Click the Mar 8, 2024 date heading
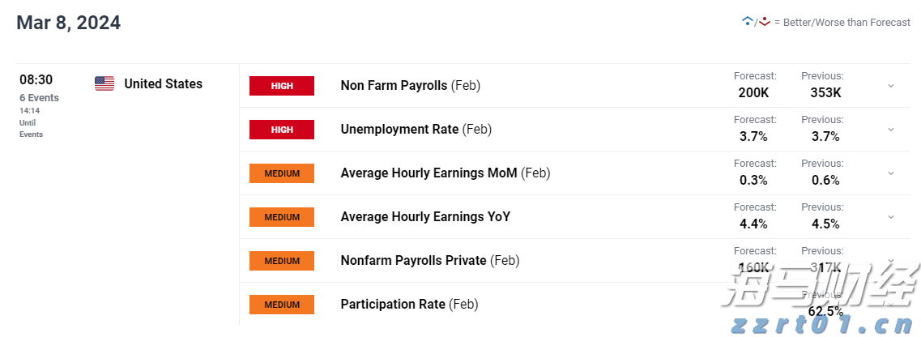 pos(69,23)
